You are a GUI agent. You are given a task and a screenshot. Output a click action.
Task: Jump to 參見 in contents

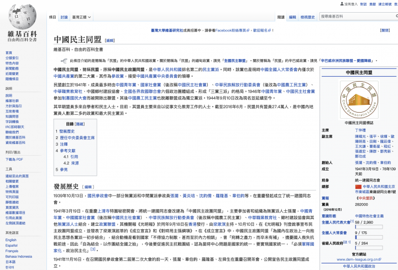(64, 170)
